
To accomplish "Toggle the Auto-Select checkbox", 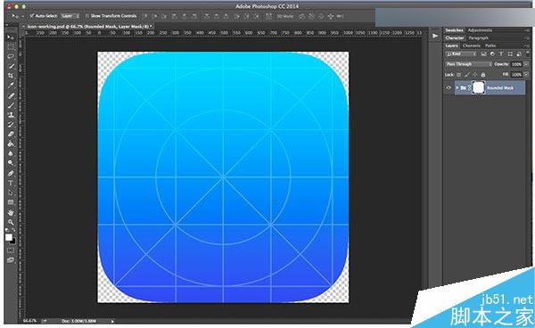I will [x=32, y=16].
